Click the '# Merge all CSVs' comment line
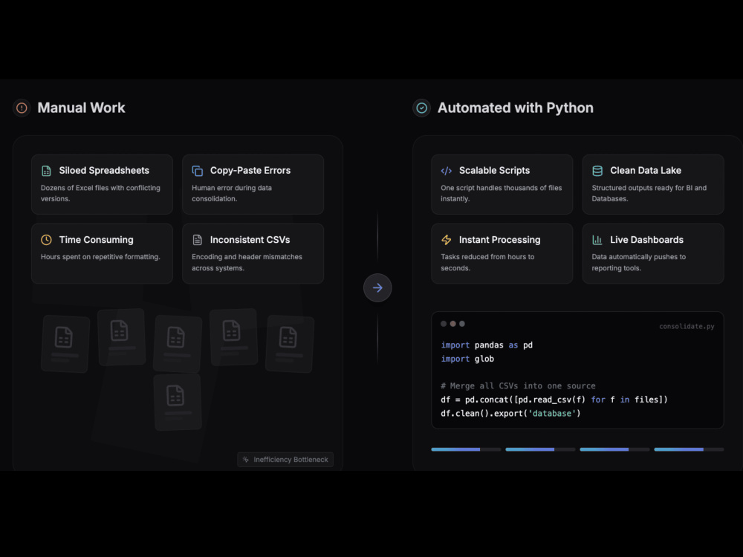743x557 pixels. [518, 385]
